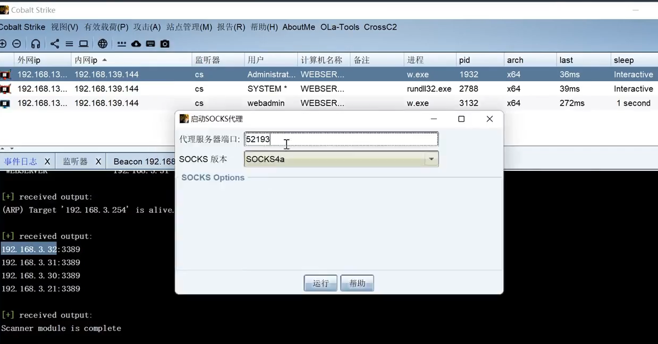
Task: Click the Administrator beacon's computer icon
Action: (x=5, y=75)
